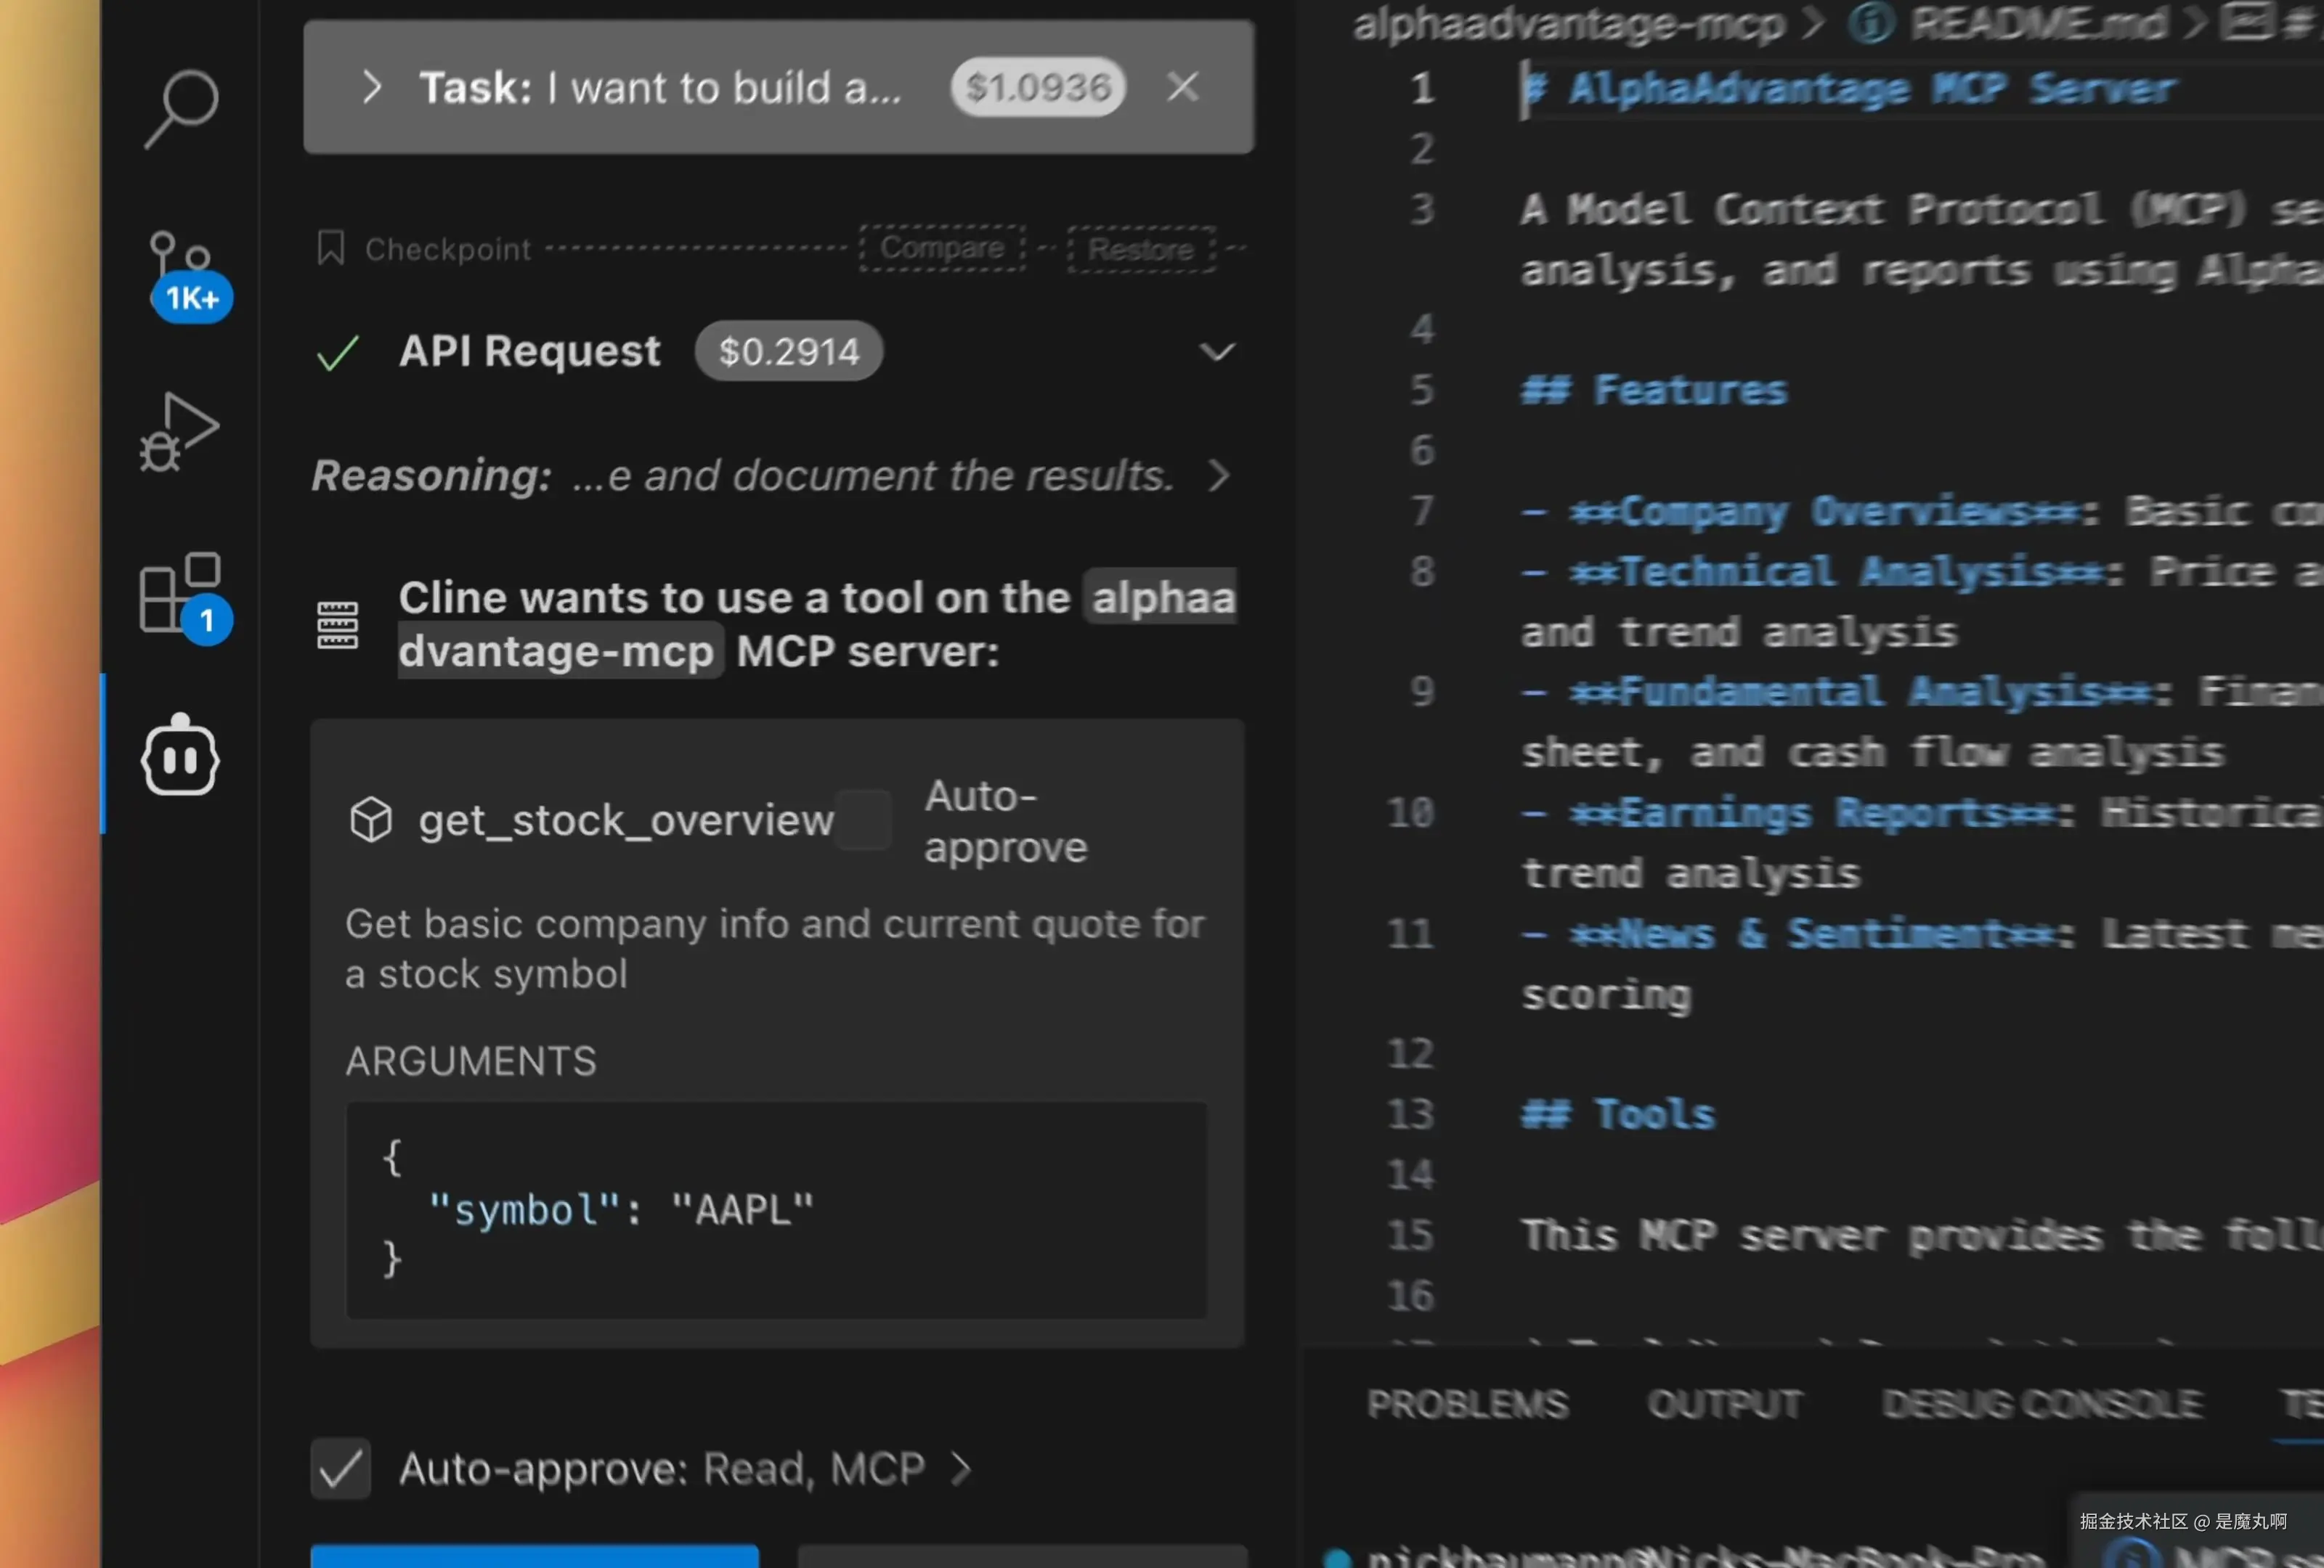Screen dimensions: 2324x1568
Task: Expand the Task header chevron
Action: point(371,87)
